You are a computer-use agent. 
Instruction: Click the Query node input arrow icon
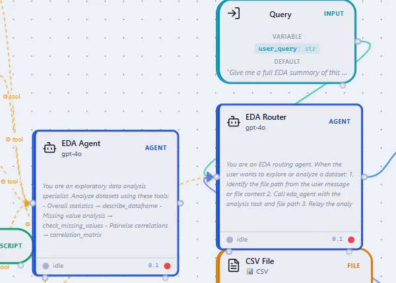(x=234, y=13)
